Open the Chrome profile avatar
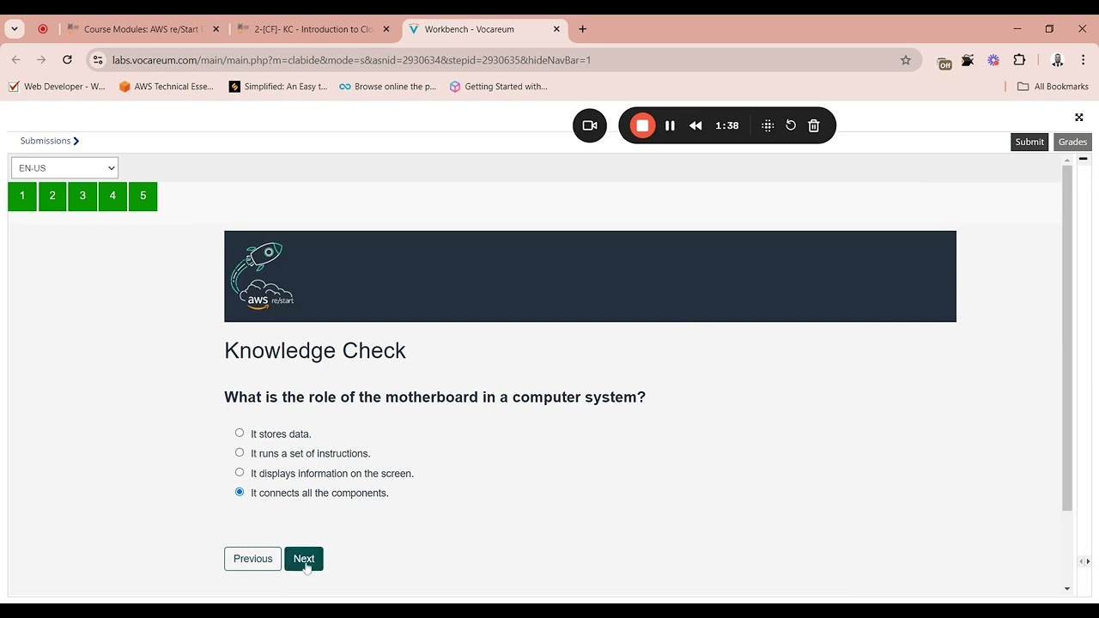 tap(1058, 60)
